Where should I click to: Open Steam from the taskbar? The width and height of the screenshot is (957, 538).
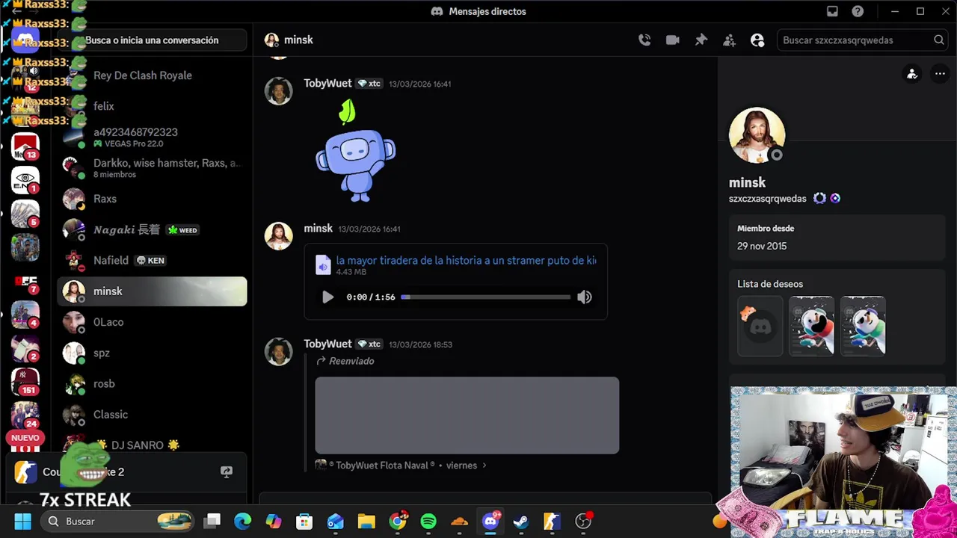(521, 521)
